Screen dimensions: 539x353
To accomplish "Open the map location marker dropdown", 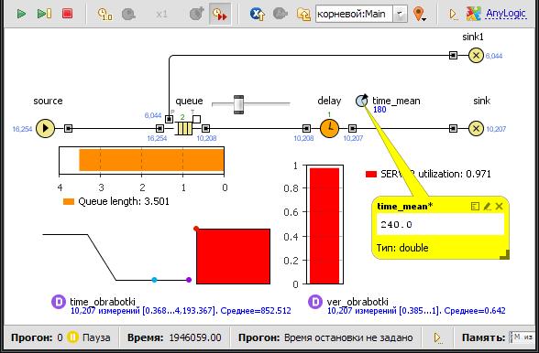I will (x=420, y=14).
